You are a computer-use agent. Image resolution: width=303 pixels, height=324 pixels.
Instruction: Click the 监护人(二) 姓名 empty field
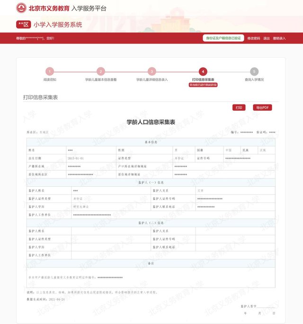coord(110,231)
